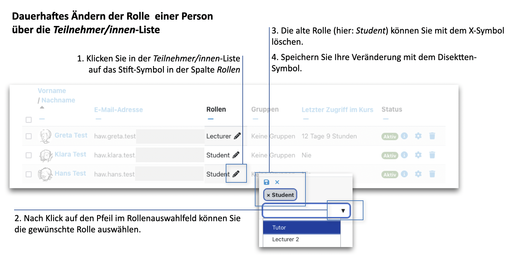The width and height of the screenshot is (512, 256).
Task: Click the pencil icon in Hans Test's row
Action: point(236,174)
